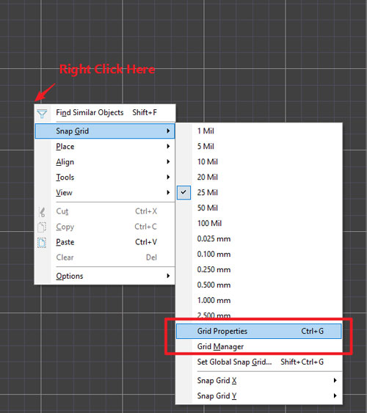The height and width of the screenshot is (413, 367).
Task: Open the Tools submenu
Action: 105,177
